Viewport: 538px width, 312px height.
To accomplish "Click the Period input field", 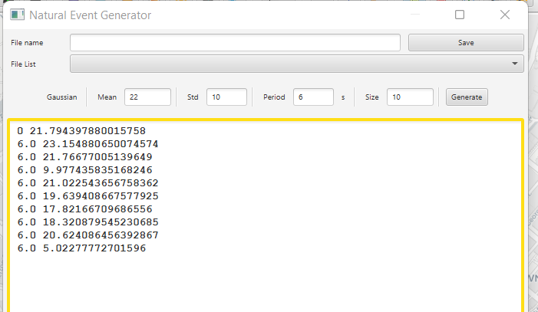I will [313, 97].
